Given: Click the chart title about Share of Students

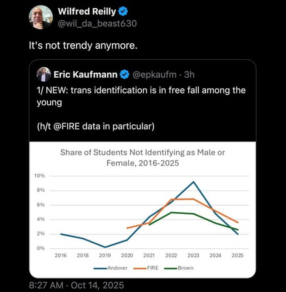Looking at the screenshot, I should pyautogui.click(x=143, y=157).
